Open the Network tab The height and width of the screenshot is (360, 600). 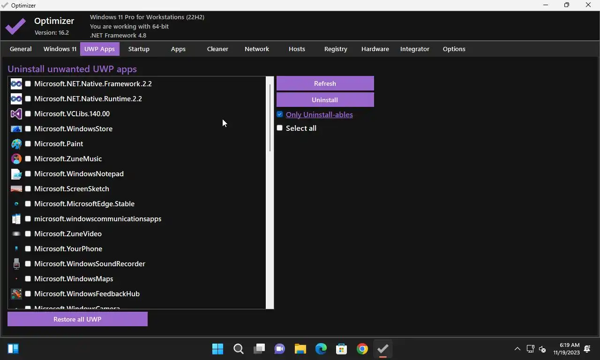[257, 49]
